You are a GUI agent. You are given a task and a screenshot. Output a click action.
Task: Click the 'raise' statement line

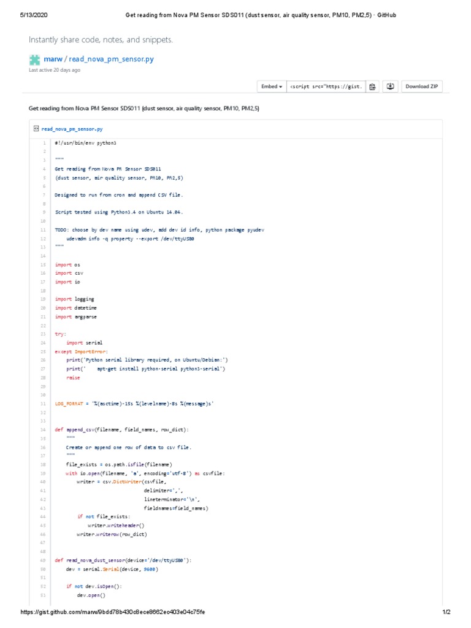[73, 378]
